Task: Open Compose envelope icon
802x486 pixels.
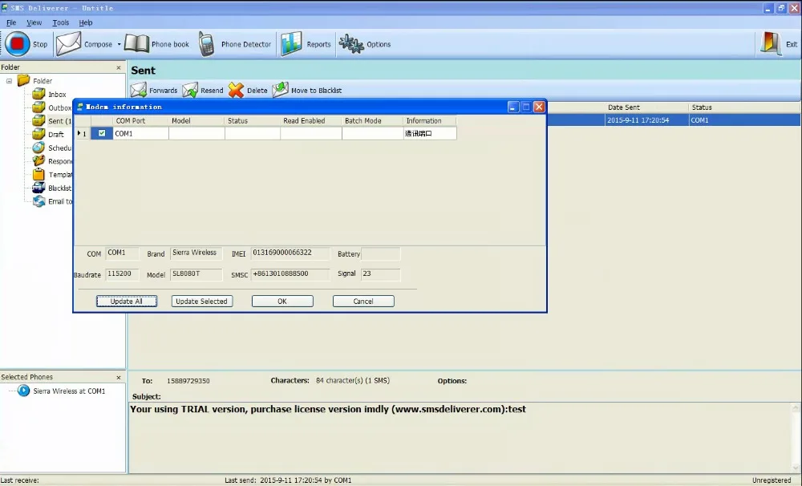Action: coord(70,44)
